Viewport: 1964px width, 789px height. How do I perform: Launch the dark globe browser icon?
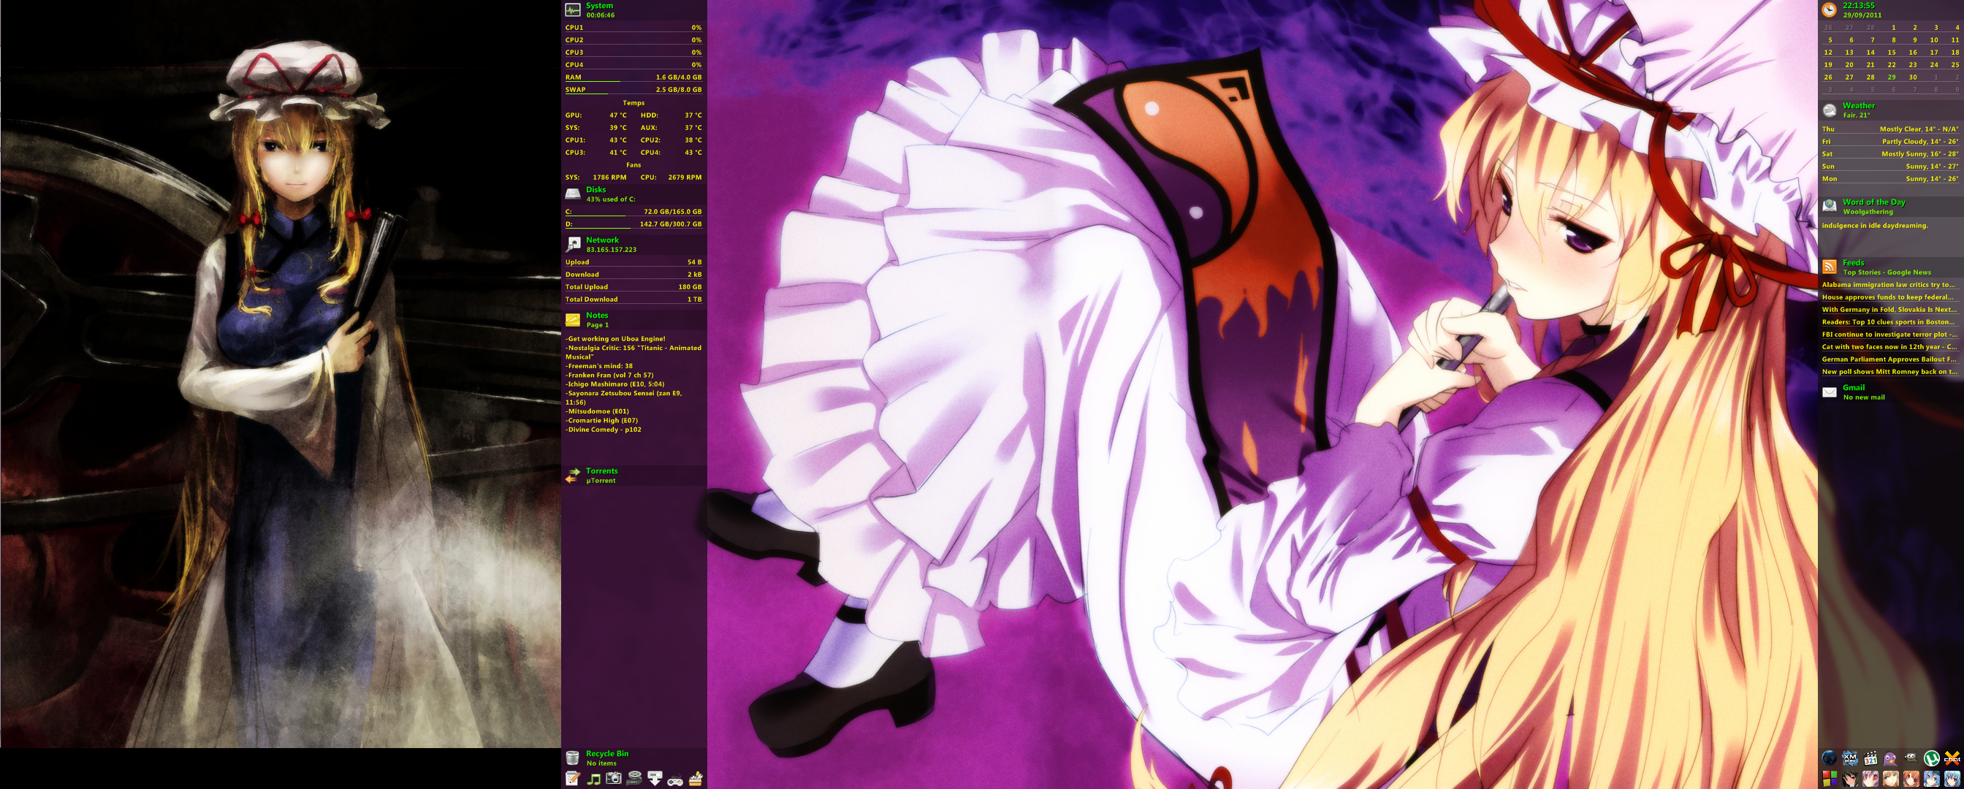click(x=1830, y=758)
